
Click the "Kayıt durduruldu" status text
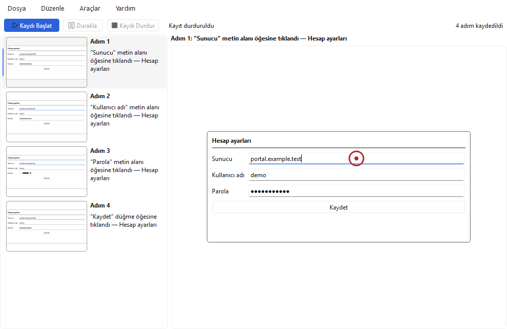(x=192, y=26)
